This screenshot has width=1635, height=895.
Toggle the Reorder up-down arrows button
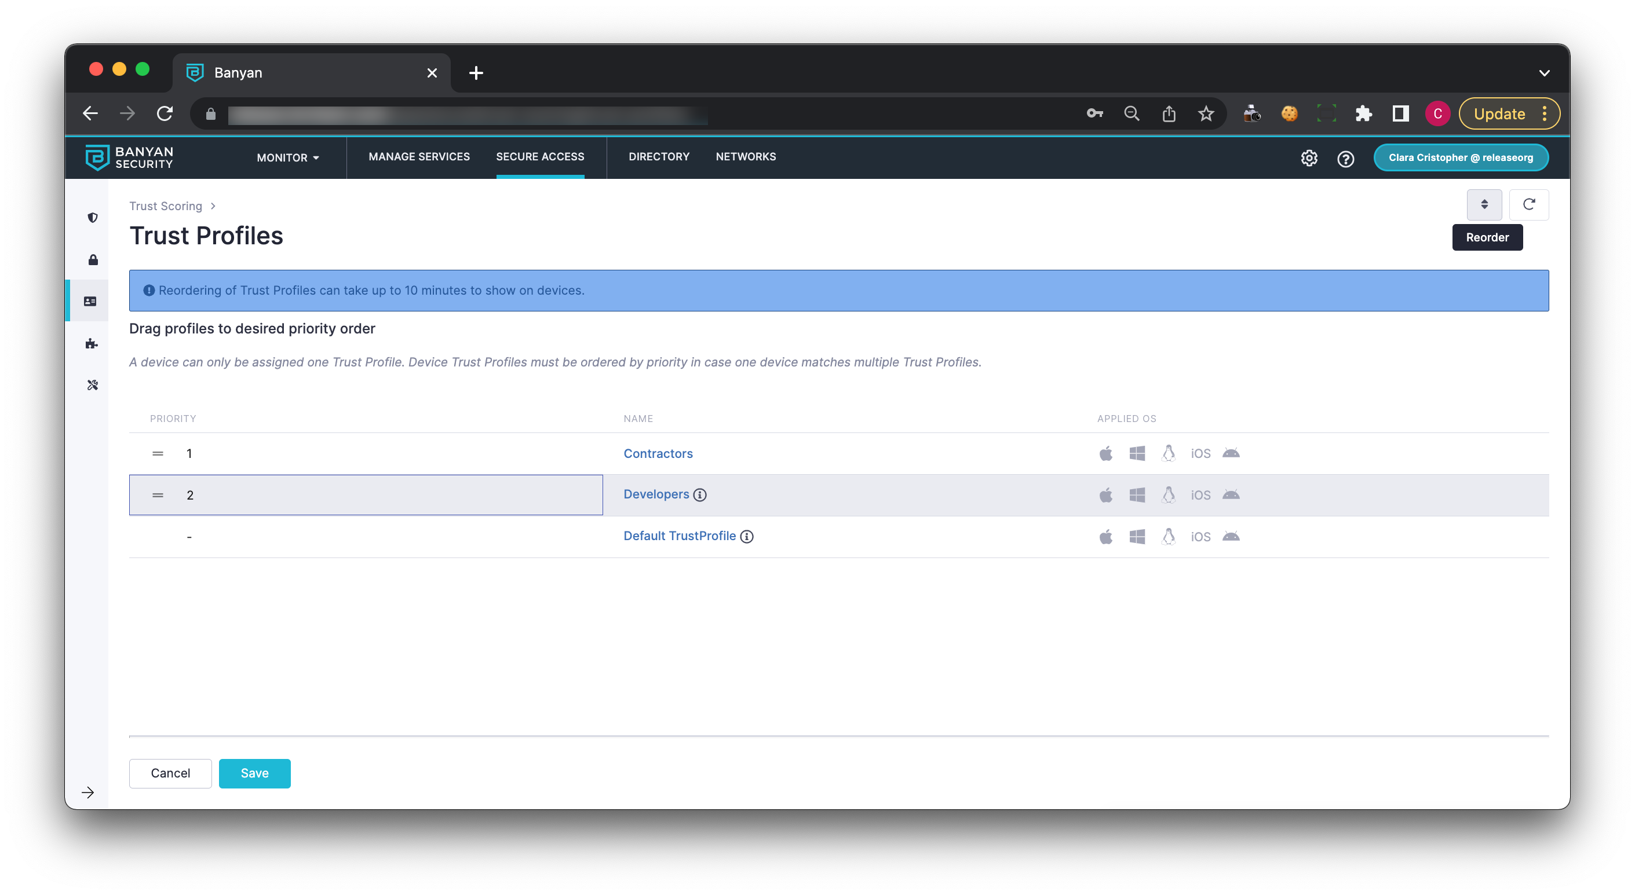(x=1484, y=204)
